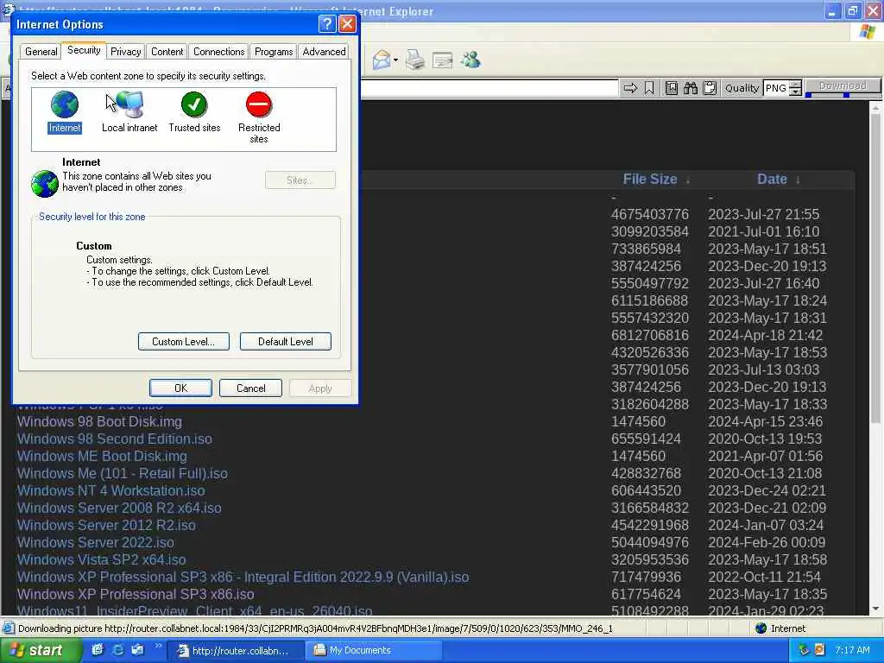The image size is (884, 663).
Task: Click the bookmark ribbon icon
Action: click(x=649, y=88)
